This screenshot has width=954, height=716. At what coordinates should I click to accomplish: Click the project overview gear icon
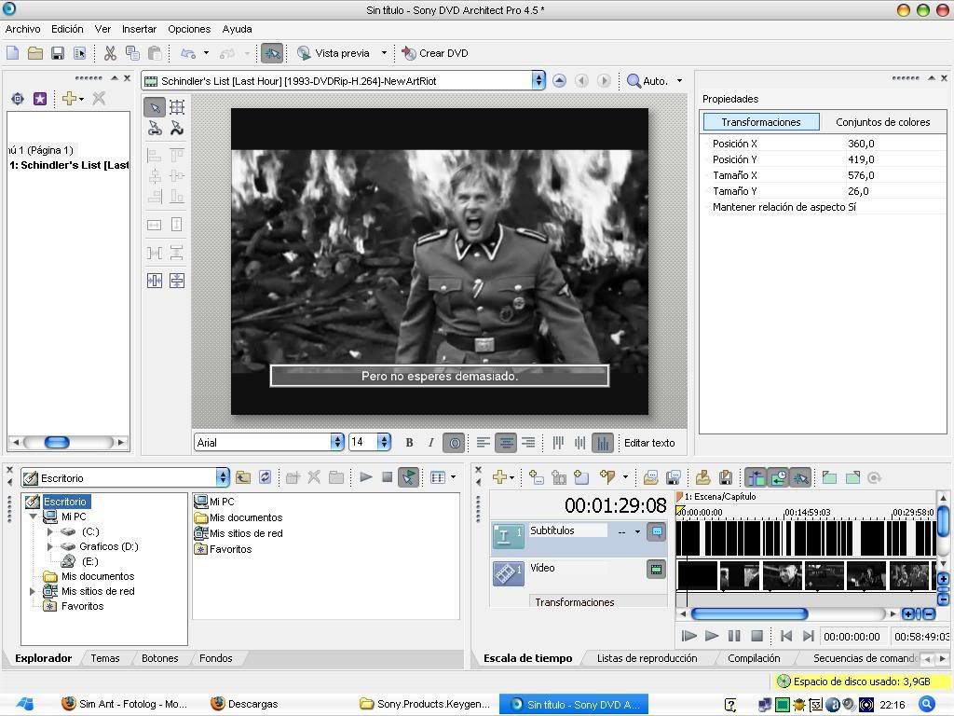click(x=18, y=99)
